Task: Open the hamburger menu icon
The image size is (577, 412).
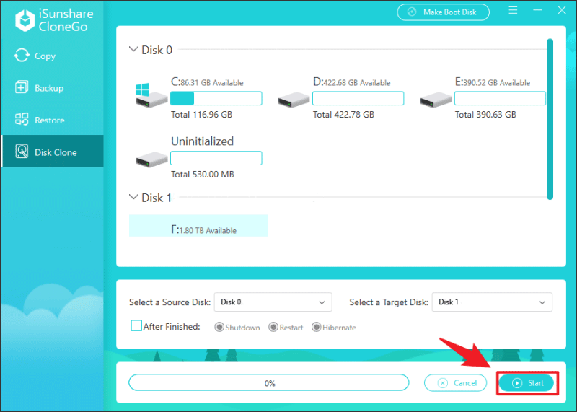Action: [513, 12]
